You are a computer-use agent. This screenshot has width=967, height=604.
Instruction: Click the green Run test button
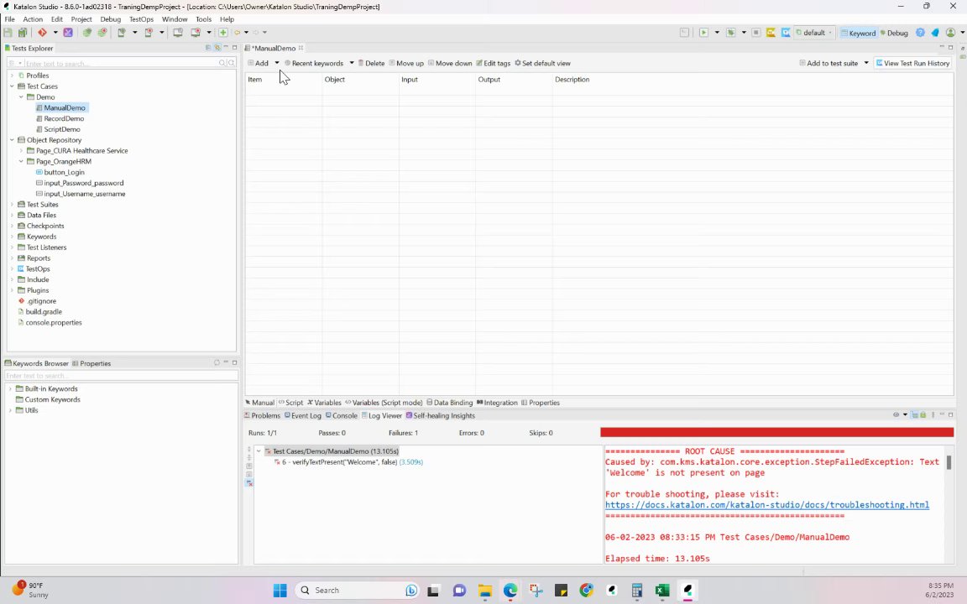703,33
